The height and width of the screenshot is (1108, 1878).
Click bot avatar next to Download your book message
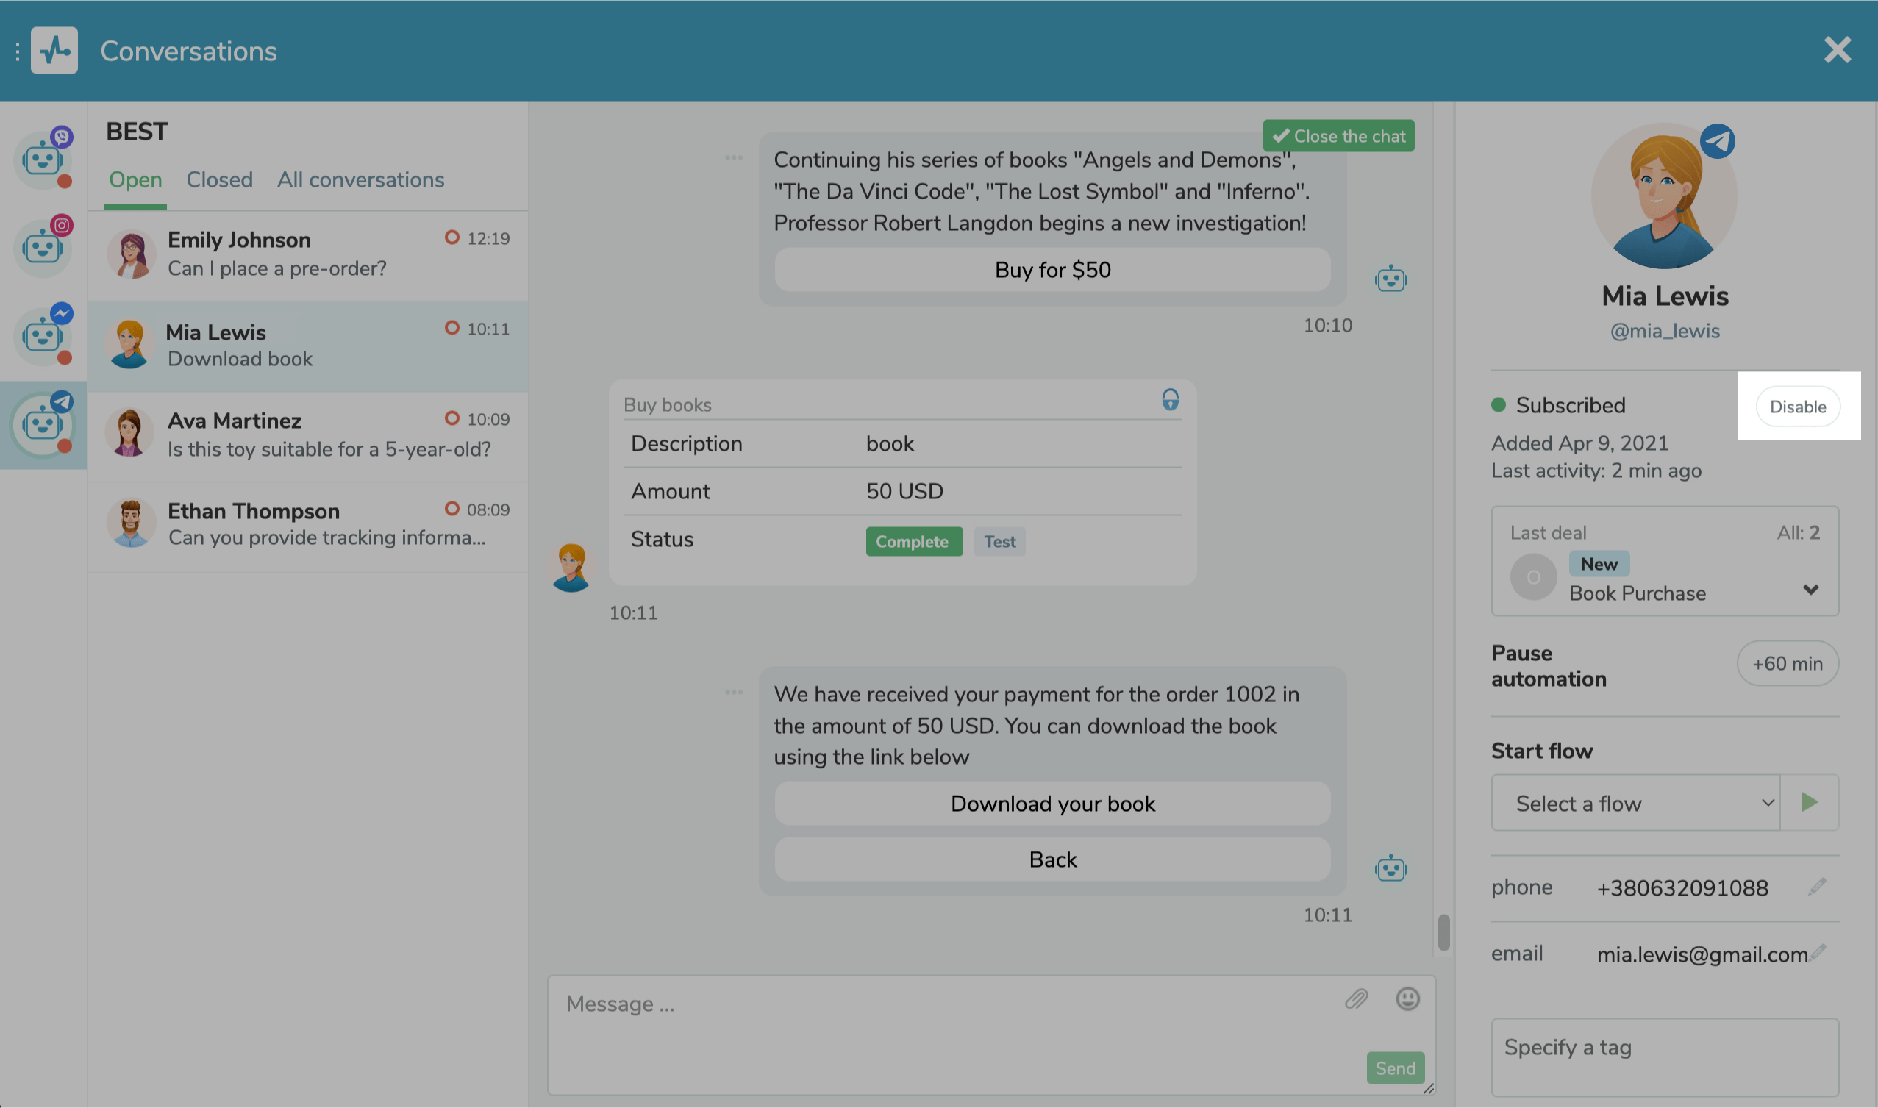click(x=1390, y=868)
